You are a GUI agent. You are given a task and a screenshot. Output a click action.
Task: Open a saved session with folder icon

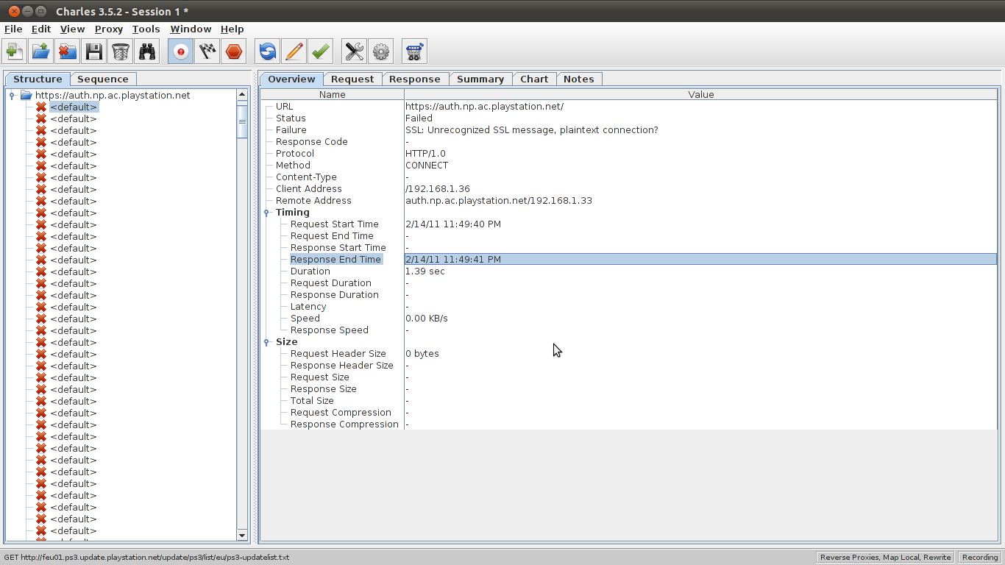click(40, 51)
